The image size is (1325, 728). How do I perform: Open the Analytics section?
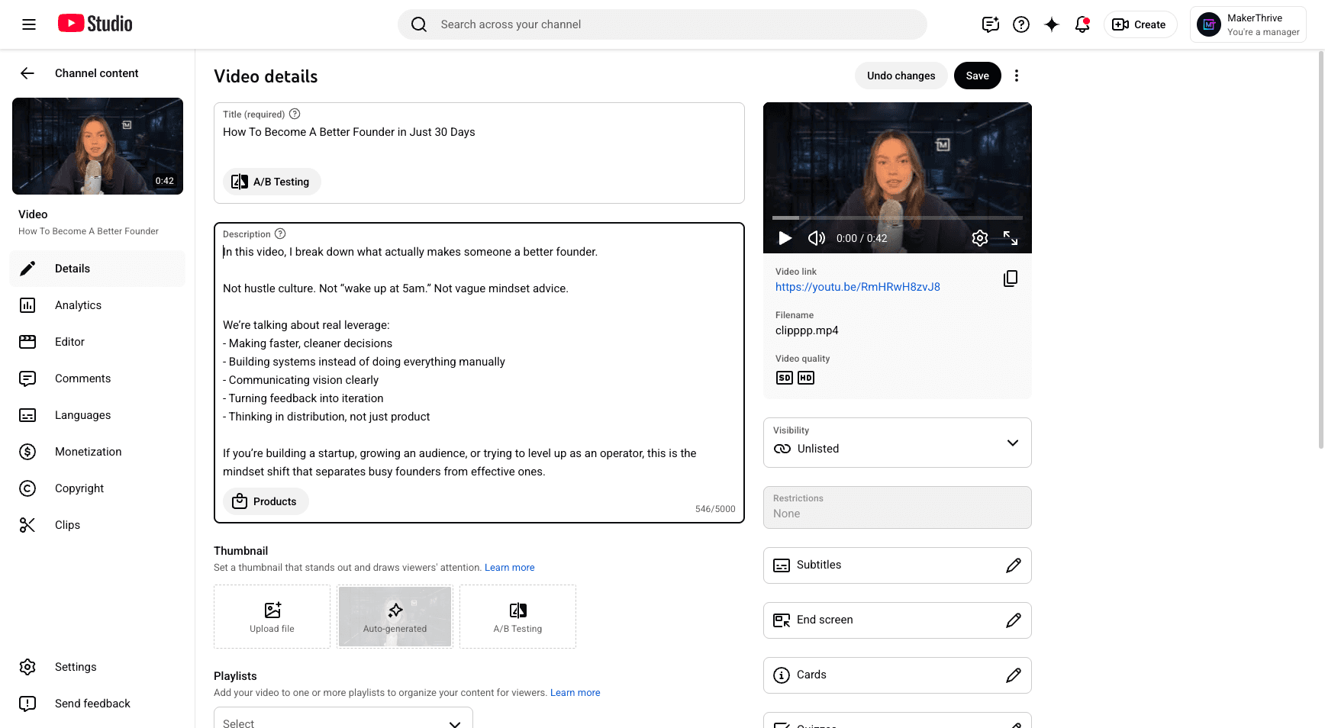click(98, 305)
